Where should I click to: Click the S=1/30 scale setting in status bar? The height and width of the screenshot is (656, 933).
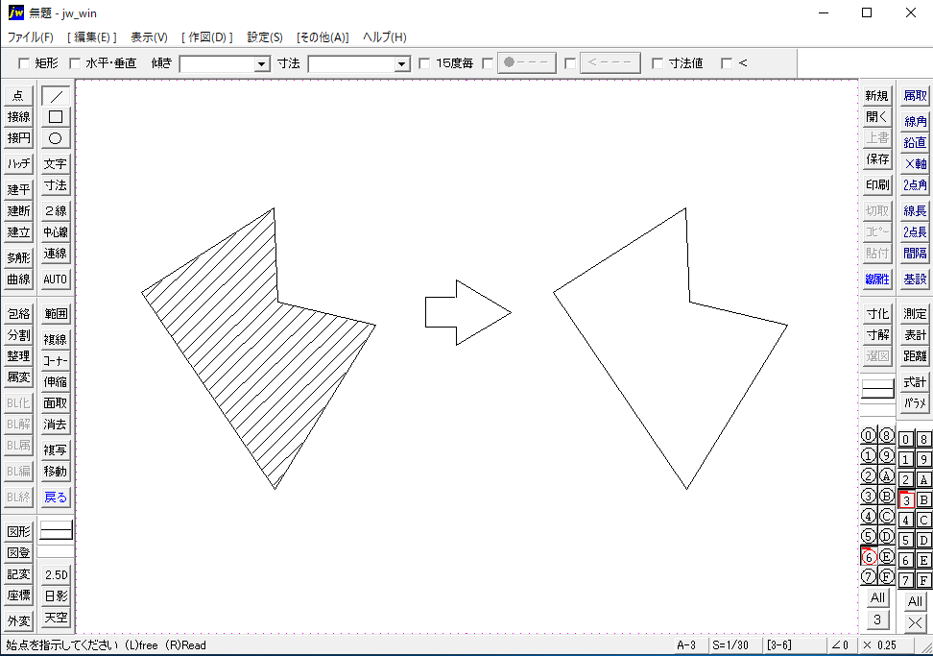tap(731, 645)
